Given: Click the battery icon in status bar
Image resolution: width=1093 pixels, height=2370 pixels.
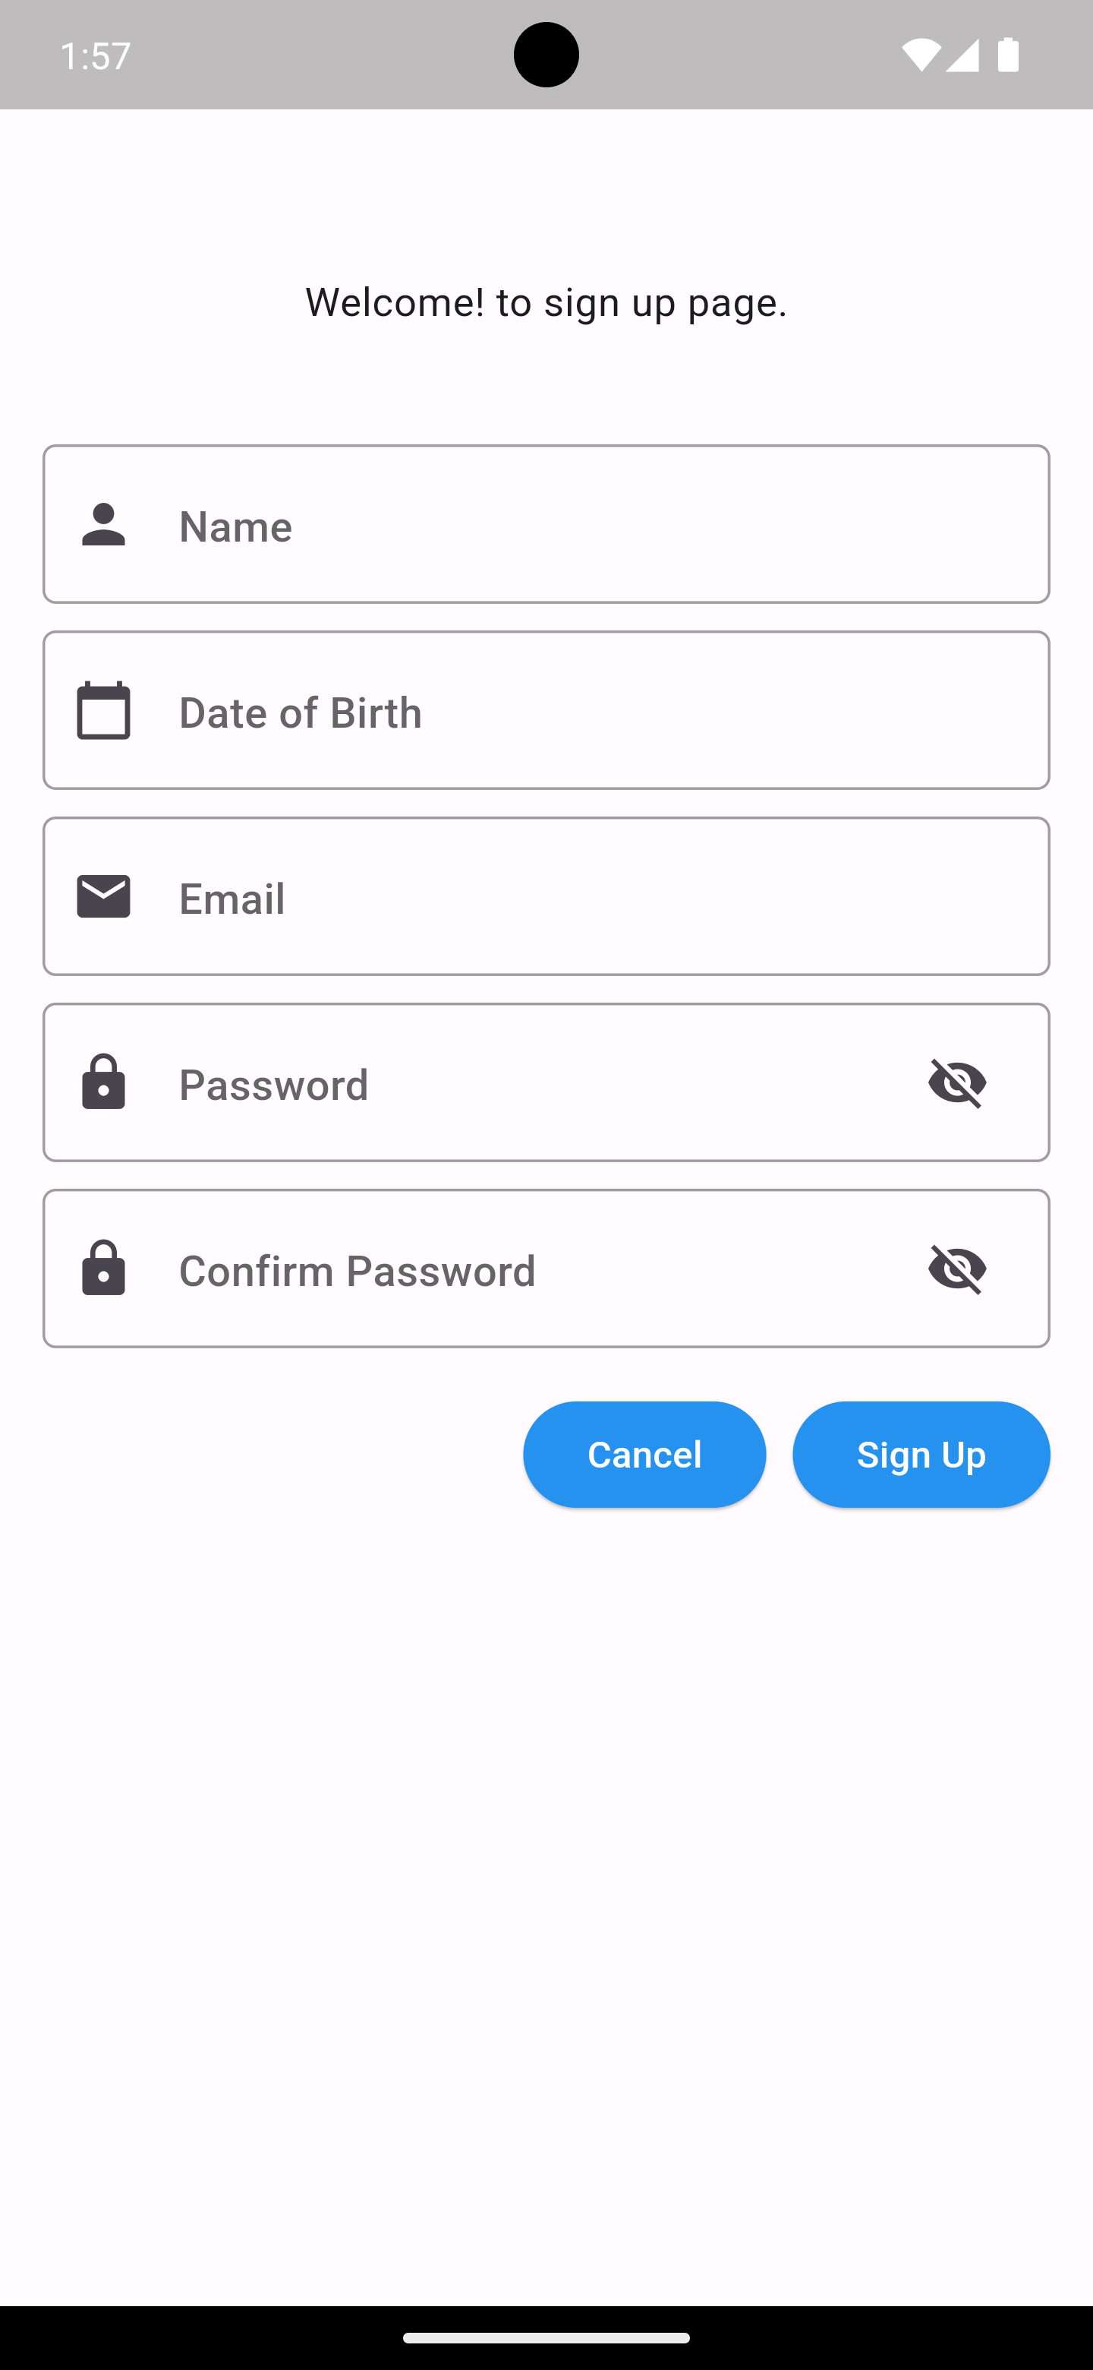Looking at the screenshot, I should point(1009,55).
